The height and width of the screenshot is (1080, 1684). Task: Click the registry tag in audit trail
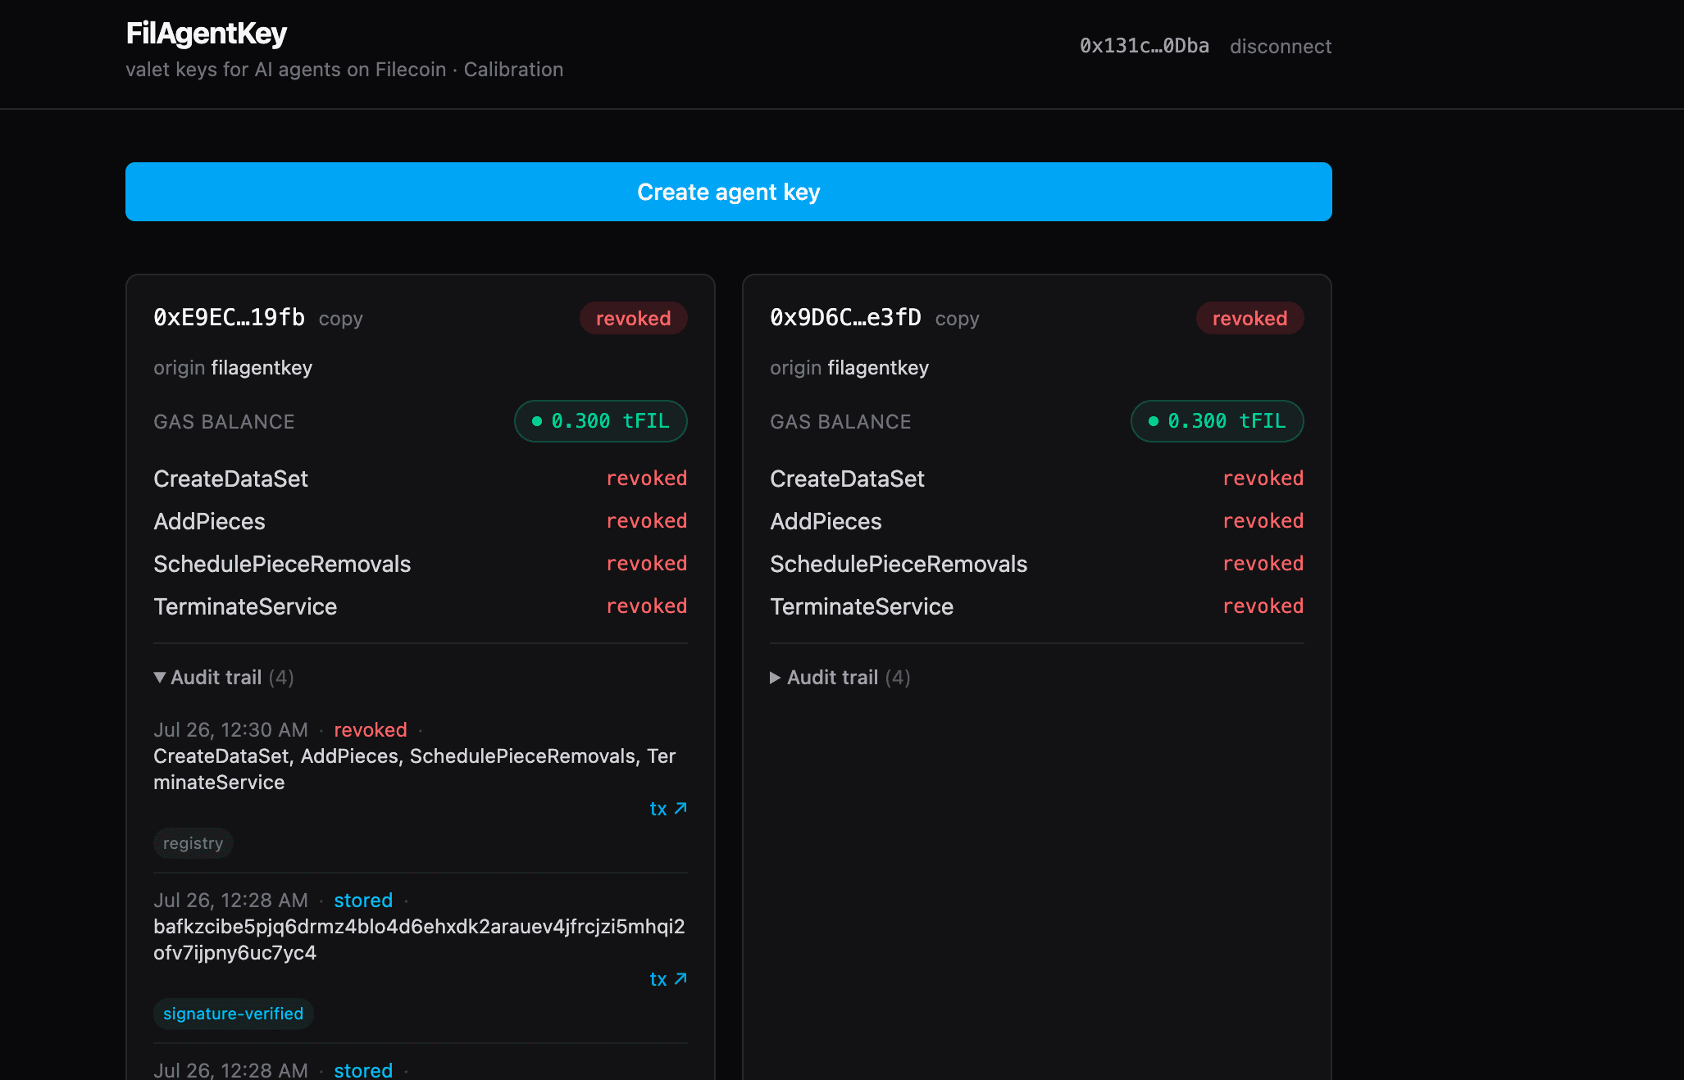tap(193, 843)
